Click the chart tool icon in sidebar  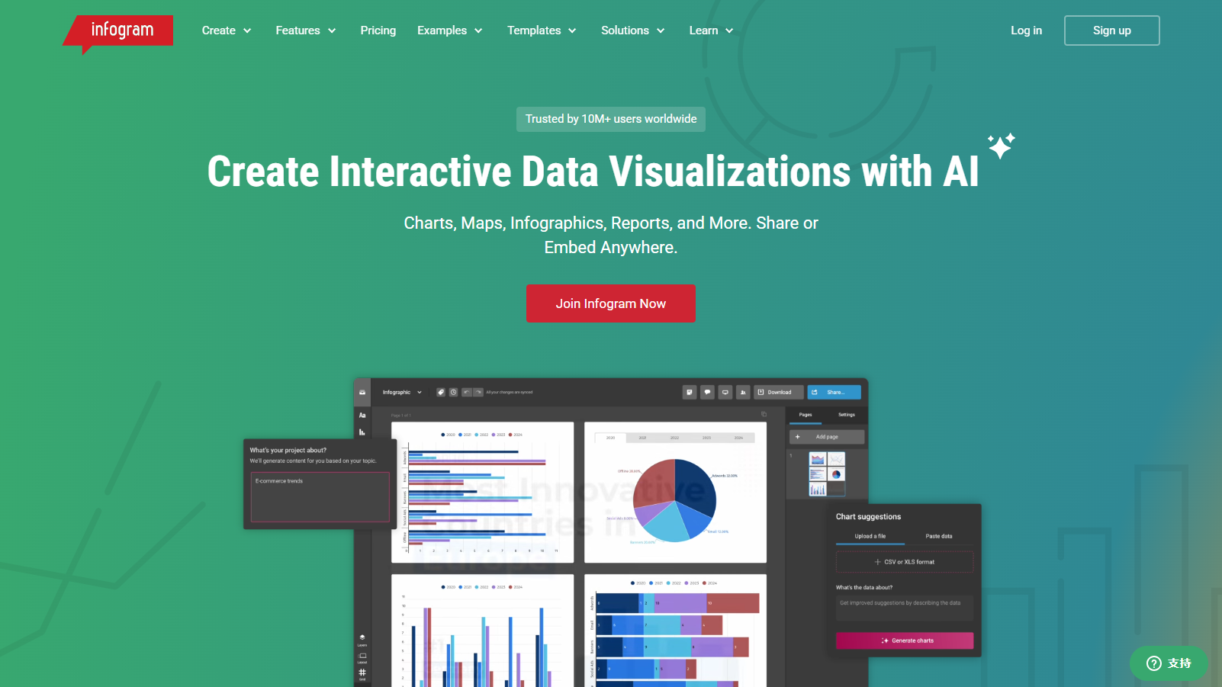362,432
